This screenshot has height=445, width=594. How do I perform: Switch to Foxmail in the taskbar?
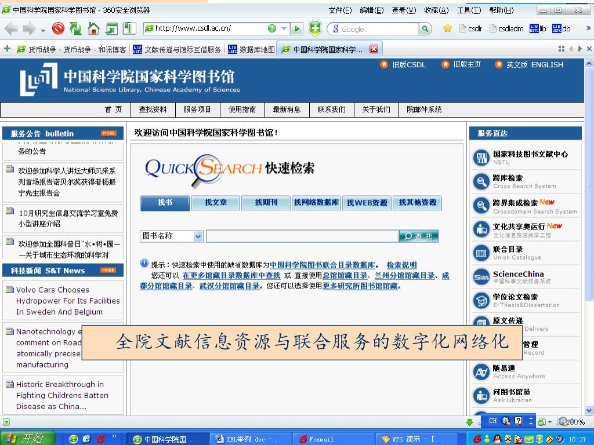click(x=334, y=439)
